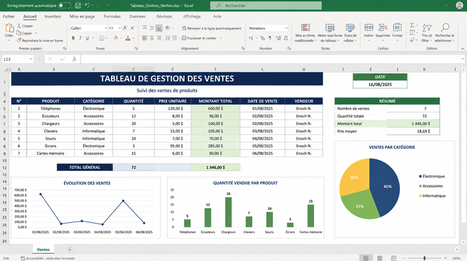Collapse the ribbon with the chevron
467x261 pixels.
click(x=463, y=48)
